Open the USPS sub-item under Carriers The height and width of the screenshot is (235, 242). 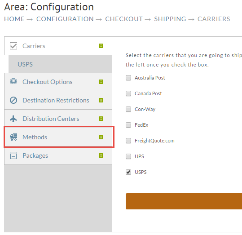(x=60, y=64)
